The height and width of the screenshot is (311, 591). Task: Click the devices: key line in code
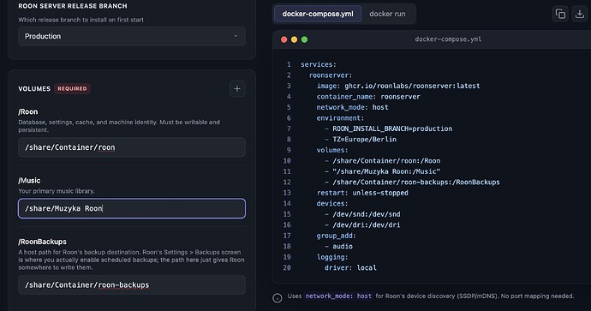(x=332, y=204)
